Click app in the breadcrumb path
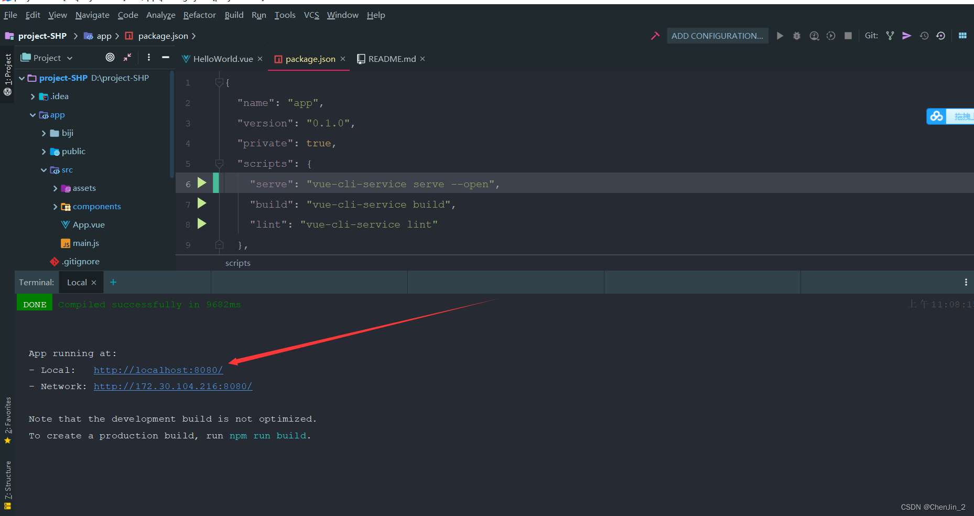 104,36
